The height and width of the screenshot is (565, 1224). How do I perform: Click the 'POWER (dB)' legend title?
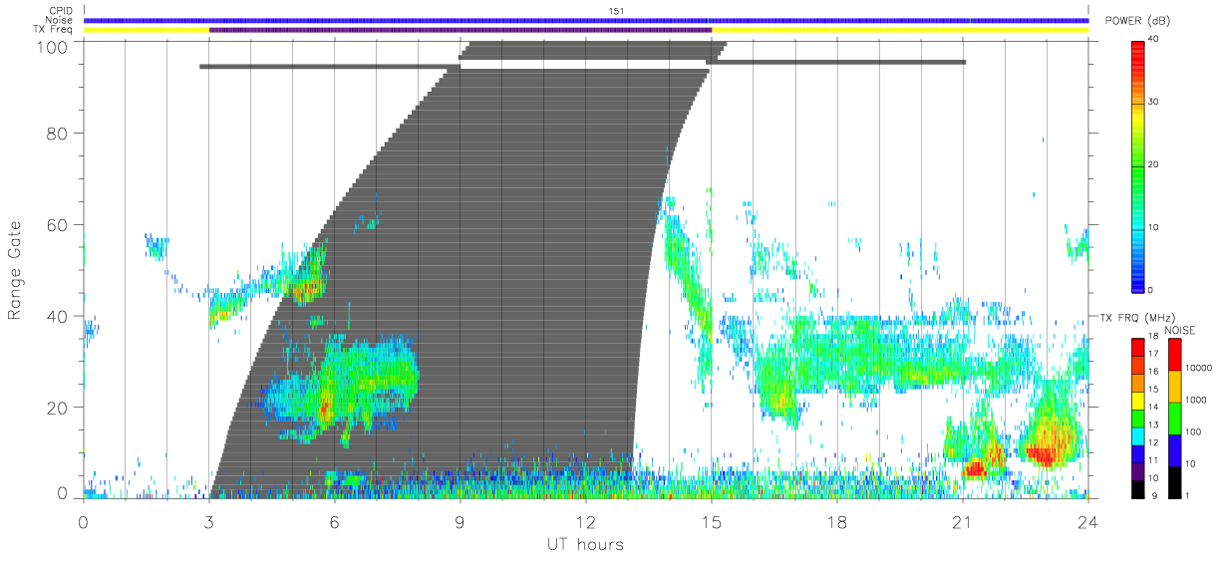pyautogui.click(x=1136, y=22)
